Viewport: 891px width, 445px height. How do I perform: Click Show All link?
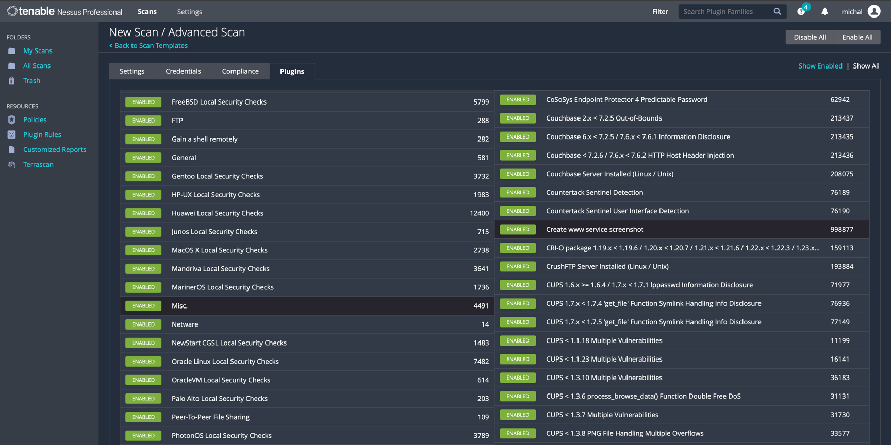[x=866, y=66]
